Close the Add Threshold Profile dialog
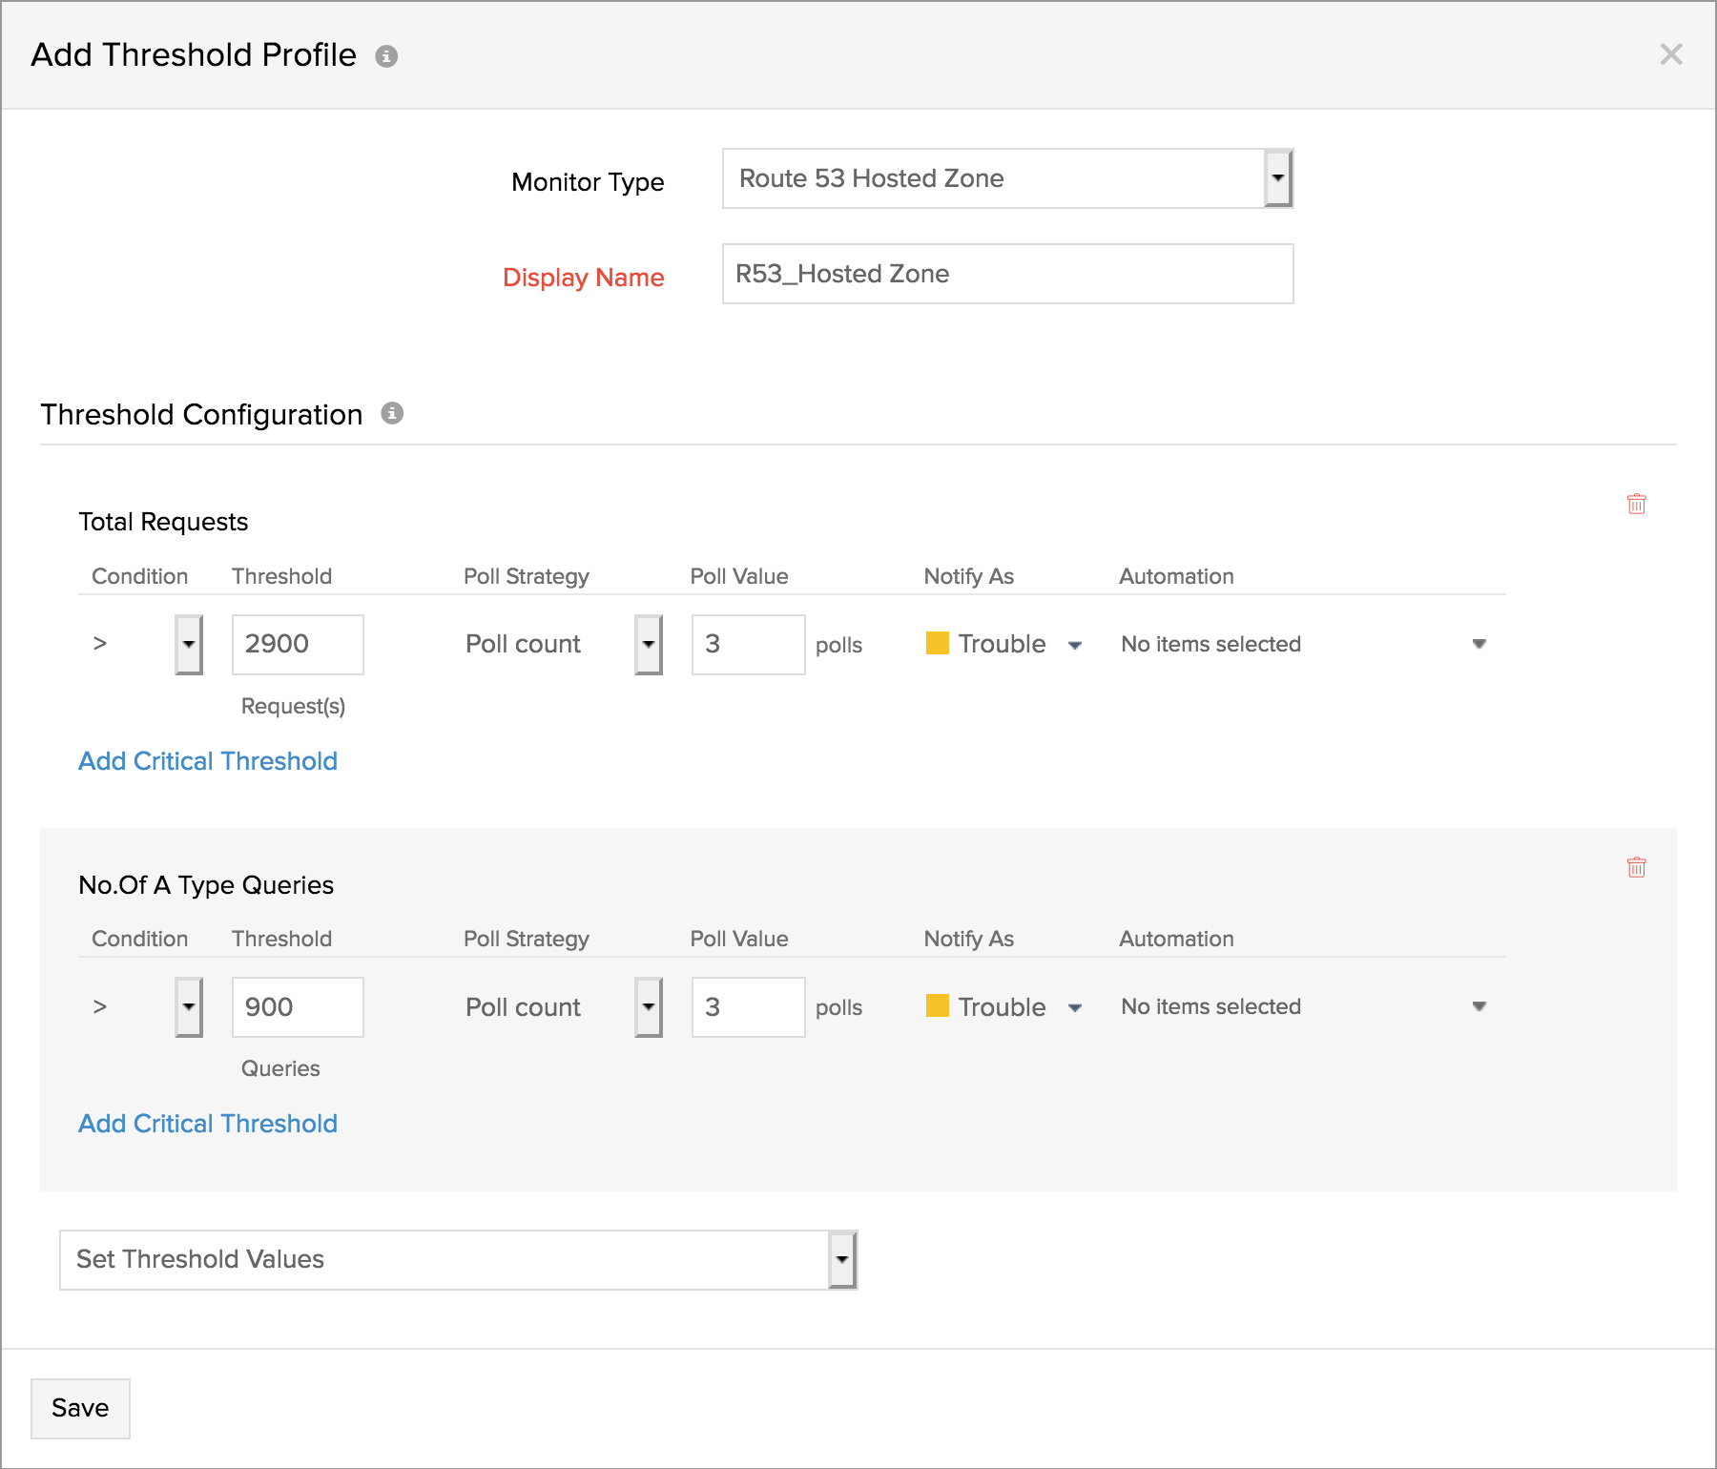Screen dimensions: 1717x1469 [1670, 54]
